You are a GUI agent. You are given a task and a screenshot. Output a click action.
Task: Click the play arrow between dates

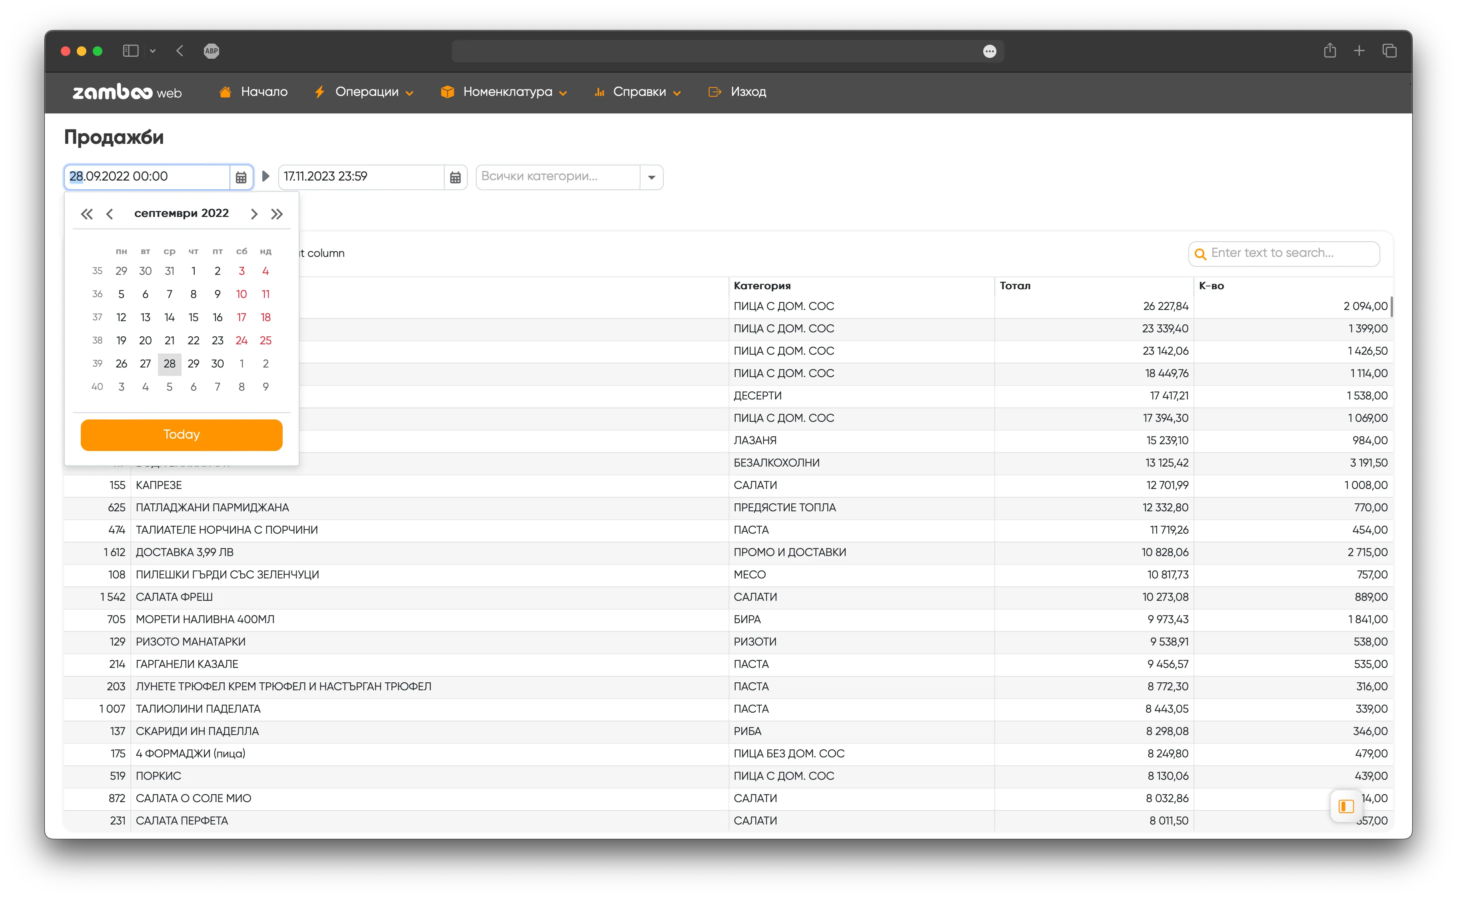coord(266,177)
